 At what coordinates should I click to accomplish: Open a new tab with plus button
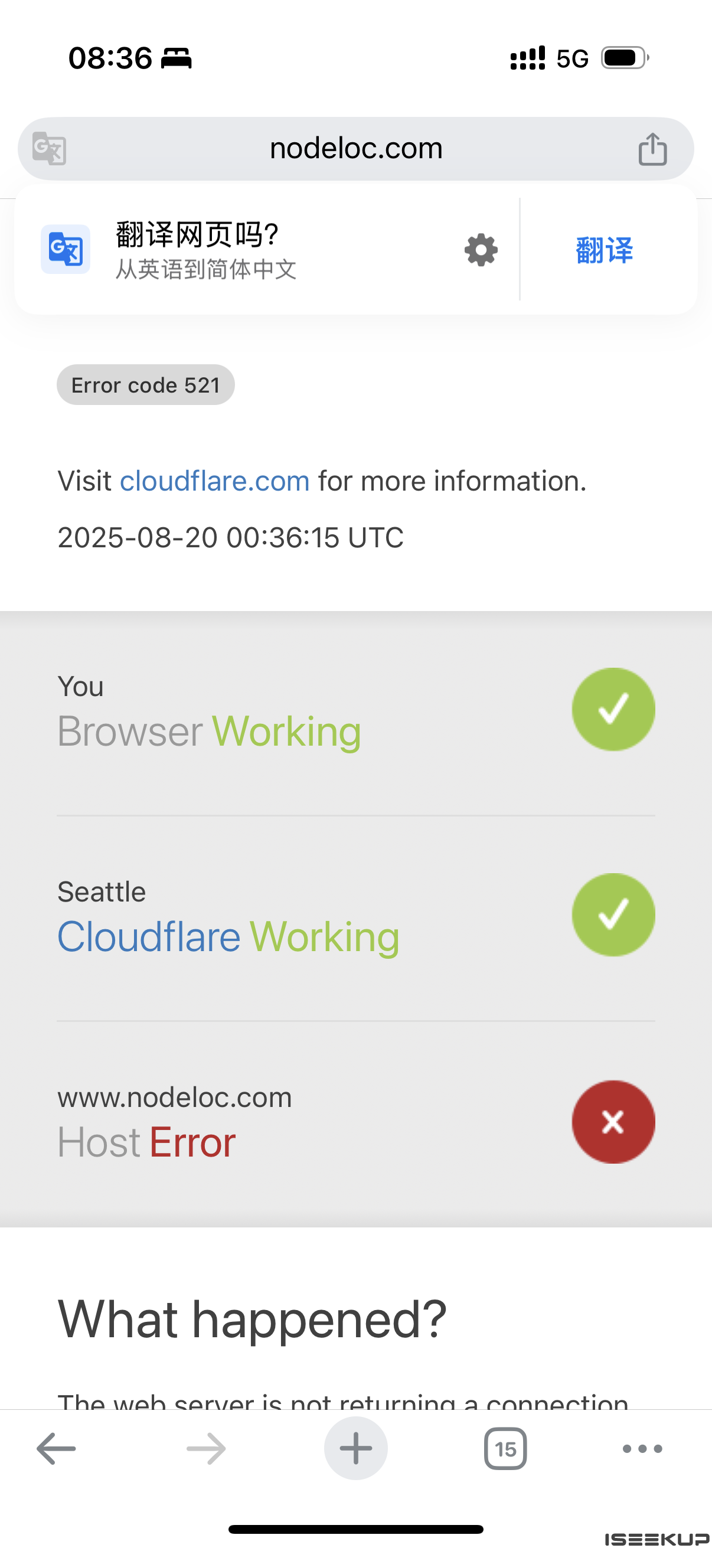[x=355, y=1448]
